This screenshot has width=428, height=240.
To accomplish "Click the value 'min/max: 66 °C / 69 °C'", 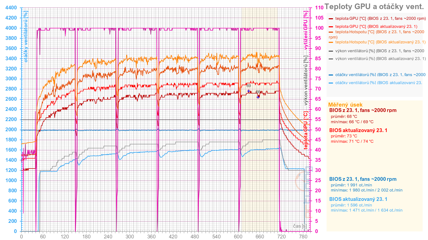I will click(352, 122).
